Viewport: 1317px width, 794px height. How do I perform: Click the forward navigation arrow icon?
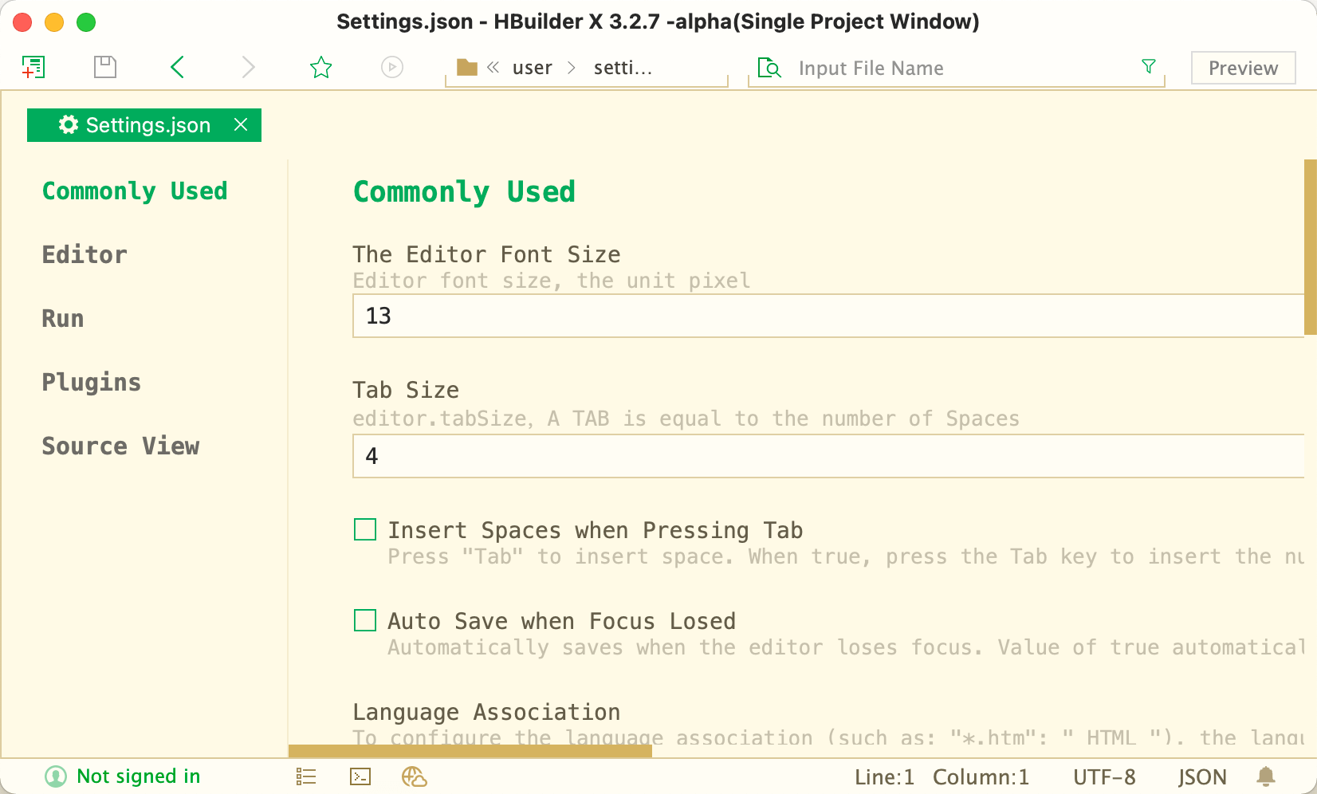point(249,67)
